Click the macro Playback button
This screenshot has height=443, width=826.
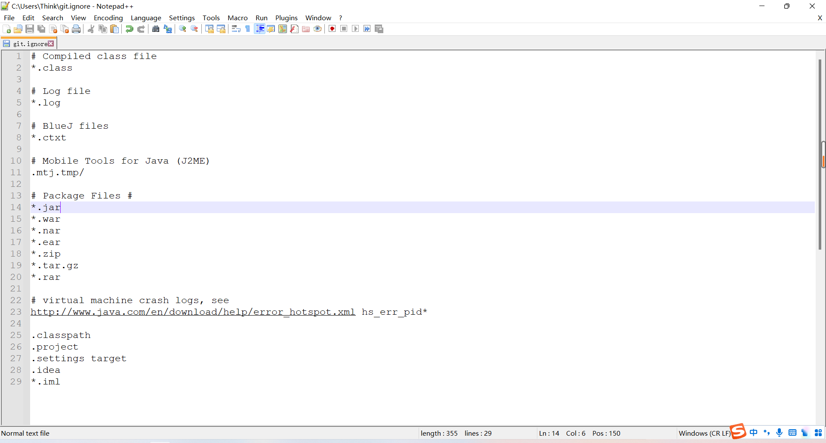[x=355, y=29]
